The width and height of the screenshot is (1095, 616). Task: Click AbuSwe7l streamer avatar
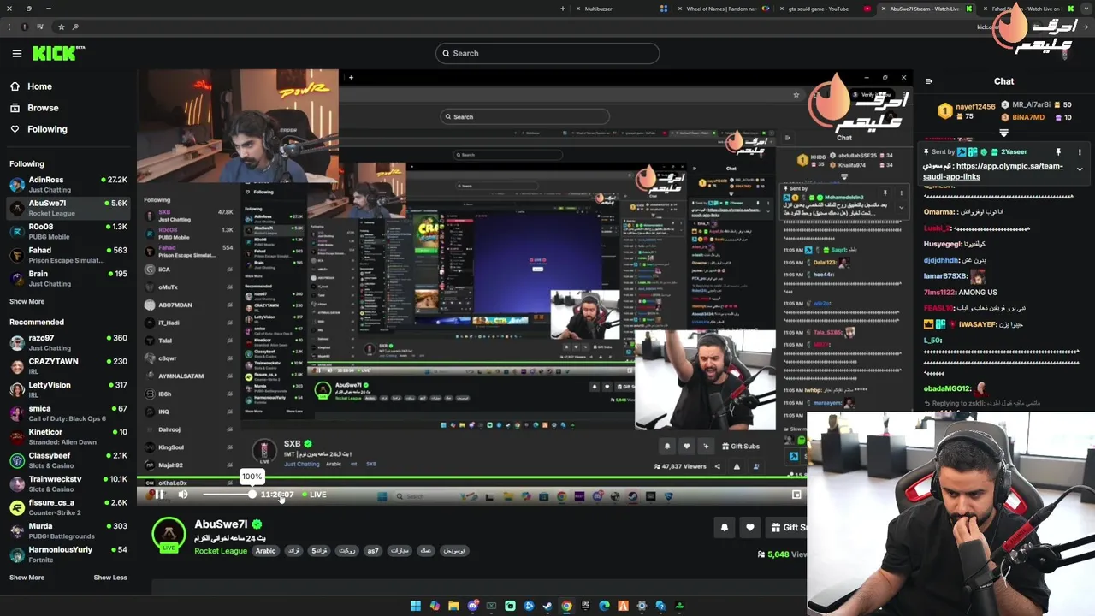[169, 533]
